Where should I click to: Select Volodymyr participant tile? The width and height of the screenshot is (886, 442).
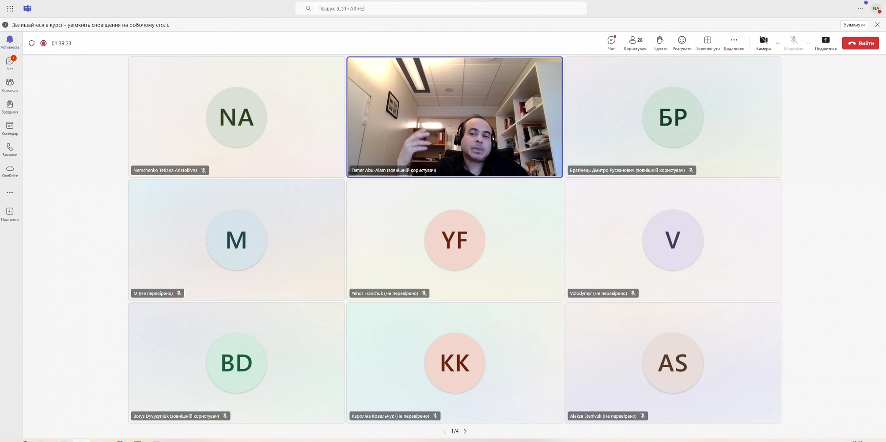[673, 240]
